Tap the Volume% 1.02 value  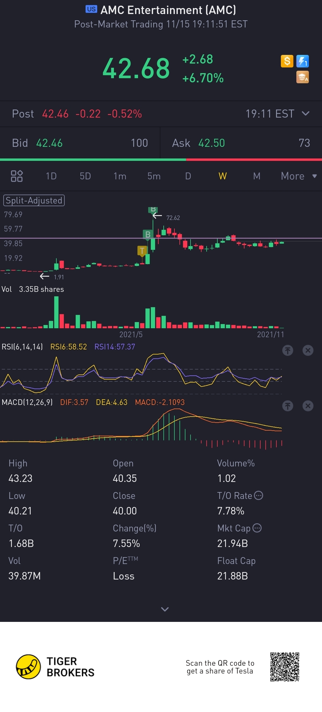tap(227, 478)
